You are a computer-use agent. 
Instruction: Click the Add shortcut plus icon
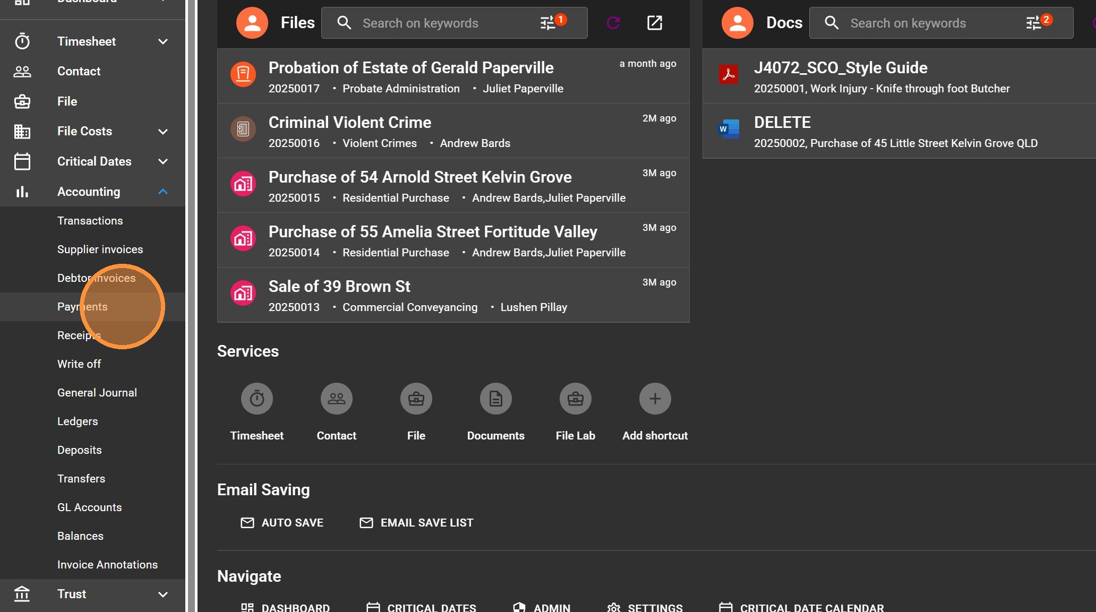coord(655,399)
